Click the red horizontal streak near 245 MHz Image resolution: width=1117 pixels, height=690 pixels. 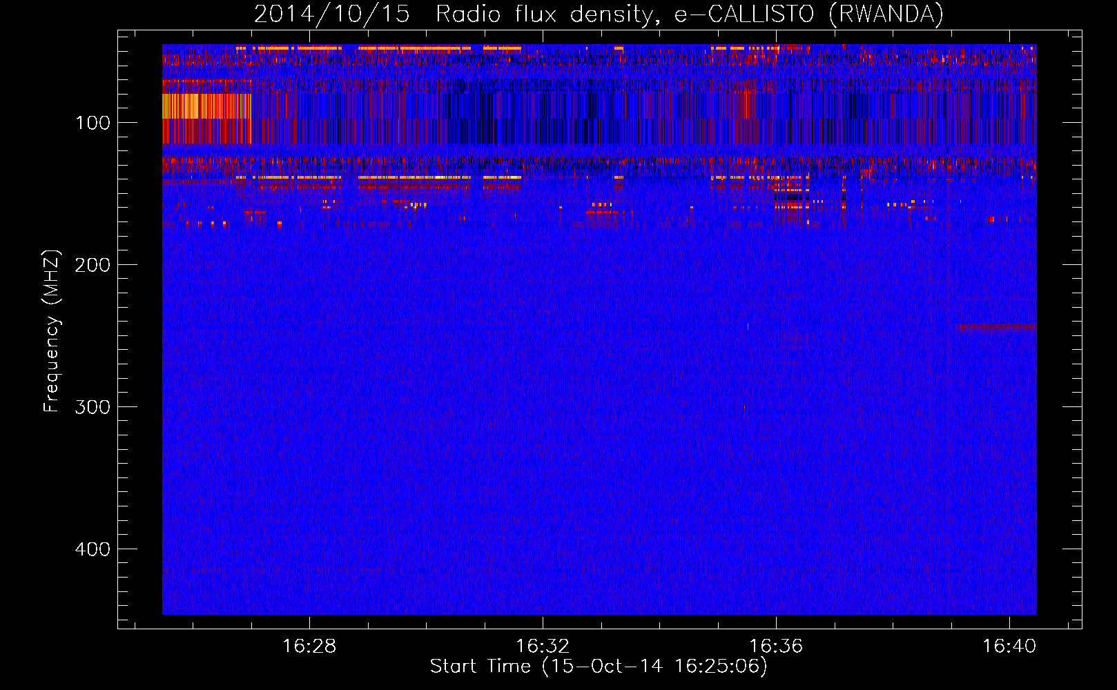click(996, 327)
